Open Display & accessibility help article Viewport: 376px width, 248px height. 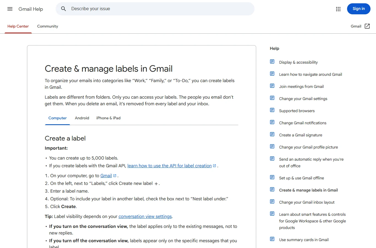(x=298, y=62)
